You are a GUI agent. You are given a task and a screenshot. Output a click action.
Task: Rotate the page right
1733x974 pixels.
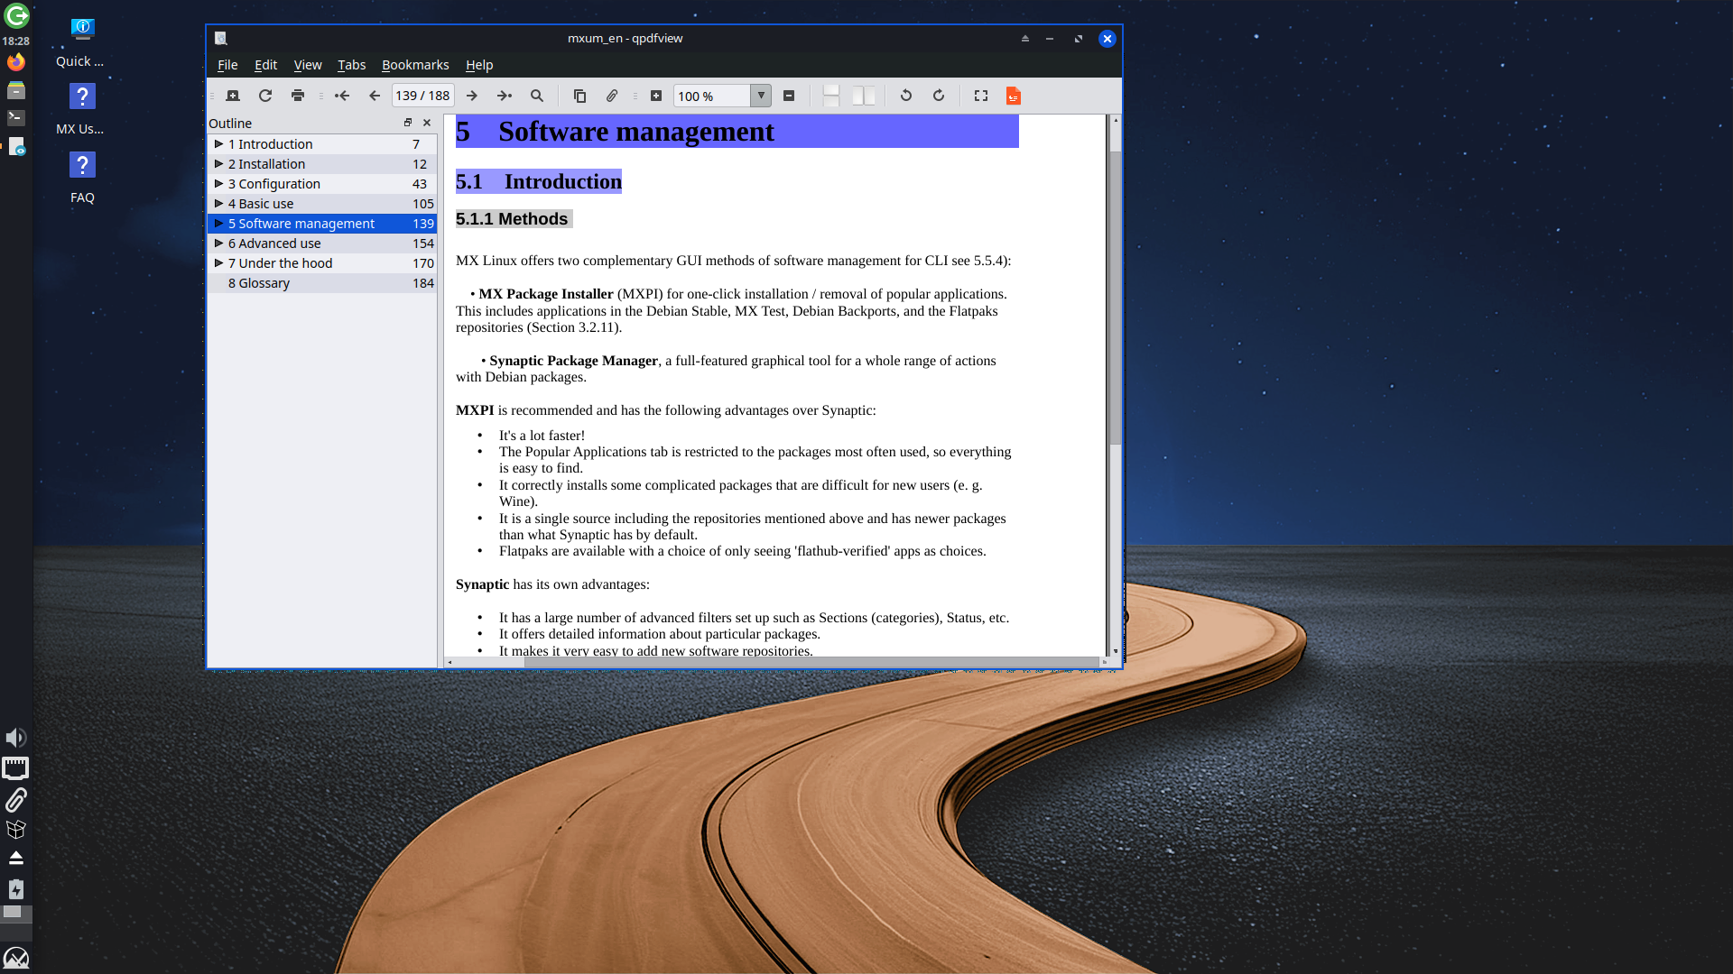[x=939, y=96]
